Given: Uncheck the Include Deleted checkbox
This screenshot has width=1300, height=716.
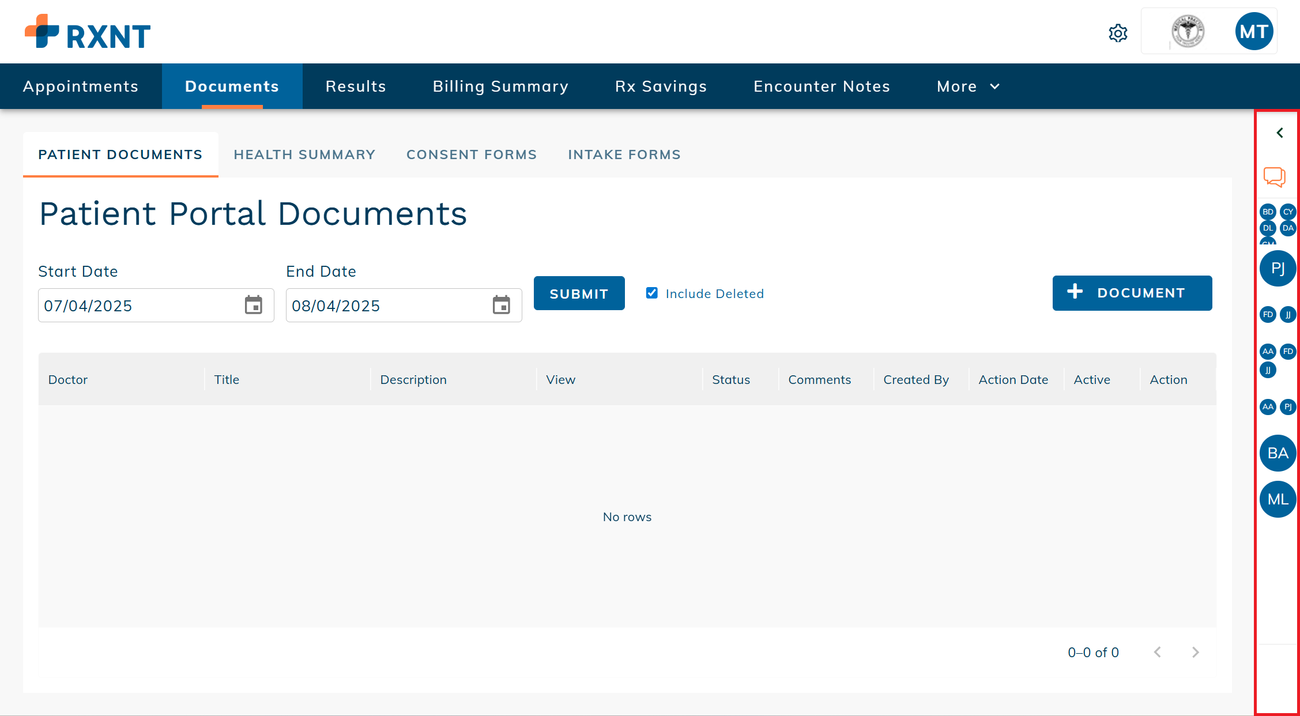Looking at the screenshot, I should click(651, 293).
